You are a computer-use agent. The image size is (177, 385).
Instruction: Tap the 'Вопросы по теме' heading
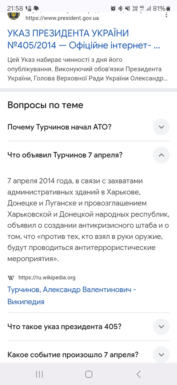(45, 105)
